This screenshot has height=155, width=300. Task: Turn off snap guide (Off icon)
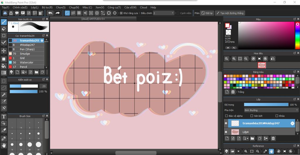67,13
